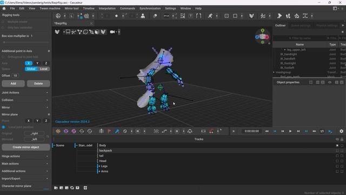The height and width of the screenshot is (195, 346).
Task: Click the blue key icon on timeline toolbar
Action: (117, 131)
